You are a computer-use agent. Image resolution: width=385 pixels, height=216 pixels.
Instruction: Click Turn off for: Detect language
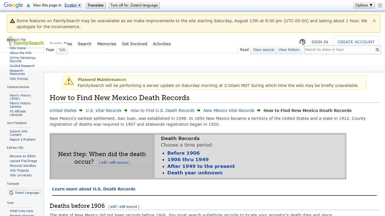coord(134,5)
